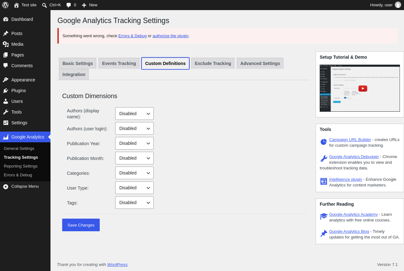Image resolution: width=404 pixels, height=271 pixels.
Task: Click the Analytics Blog pin icon
Action: (324, 233)
